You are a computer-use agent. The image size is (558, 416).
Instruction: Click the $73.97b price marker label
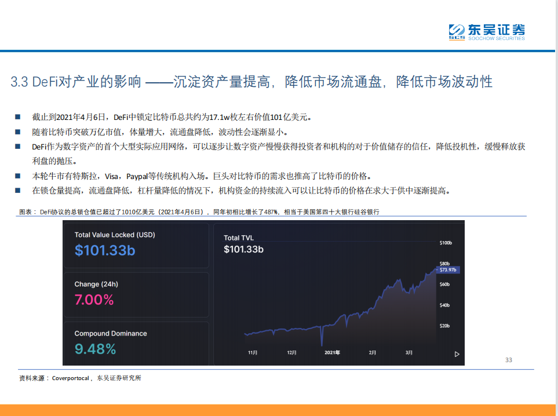(448, 269)
